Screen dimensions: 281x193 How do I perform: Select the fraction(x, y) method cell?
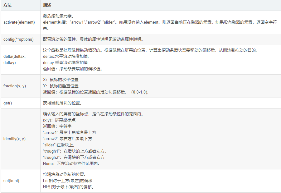pos(21,86)
